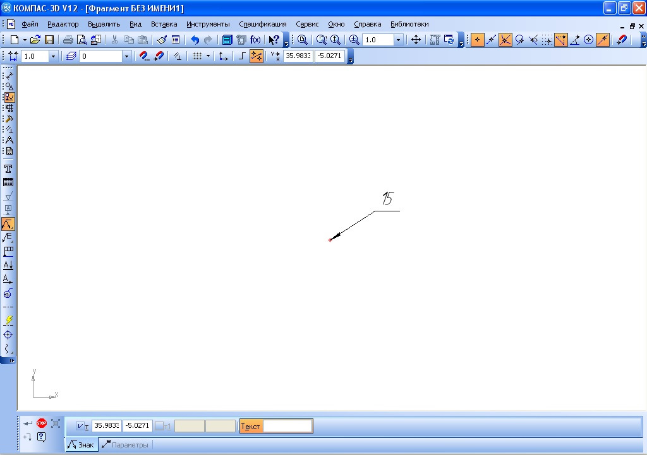This screenshot has height=455, width=647.
Task: Select the text input tool T icon
Action: coord(8,169)
